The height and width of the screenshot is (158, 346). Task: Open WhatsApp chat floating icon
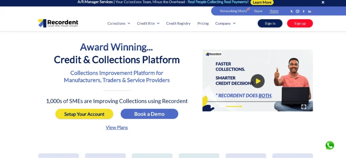pos(330,145)
